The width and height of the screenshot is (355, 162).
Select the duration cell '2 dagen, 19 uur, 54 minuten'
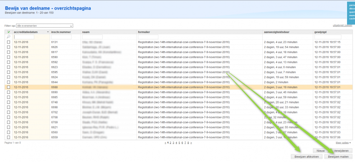pyautogui.click(x=281, y=47)
